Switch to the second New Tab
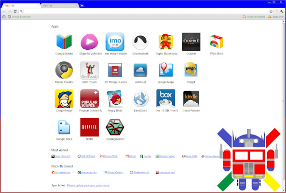 click(x=59, y=6)
